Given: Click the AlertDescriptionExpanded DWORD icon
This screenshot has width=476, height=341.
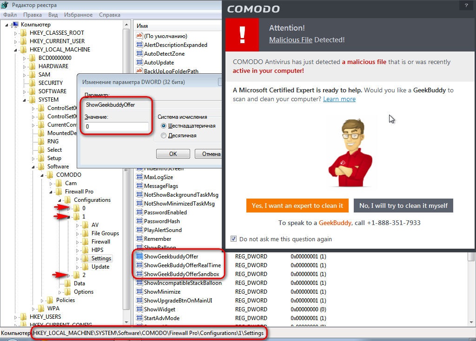Looking at the screenshot, I should (139, 45).
